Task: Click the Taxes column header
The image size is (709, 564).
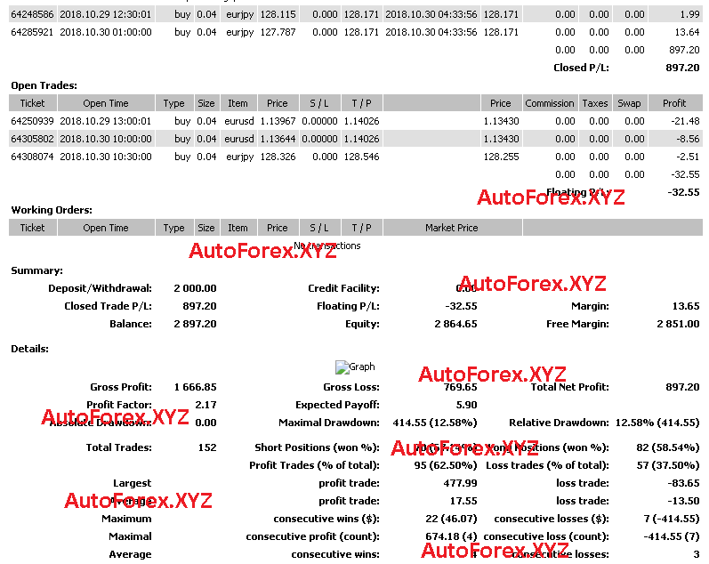Action: [595, 103]
